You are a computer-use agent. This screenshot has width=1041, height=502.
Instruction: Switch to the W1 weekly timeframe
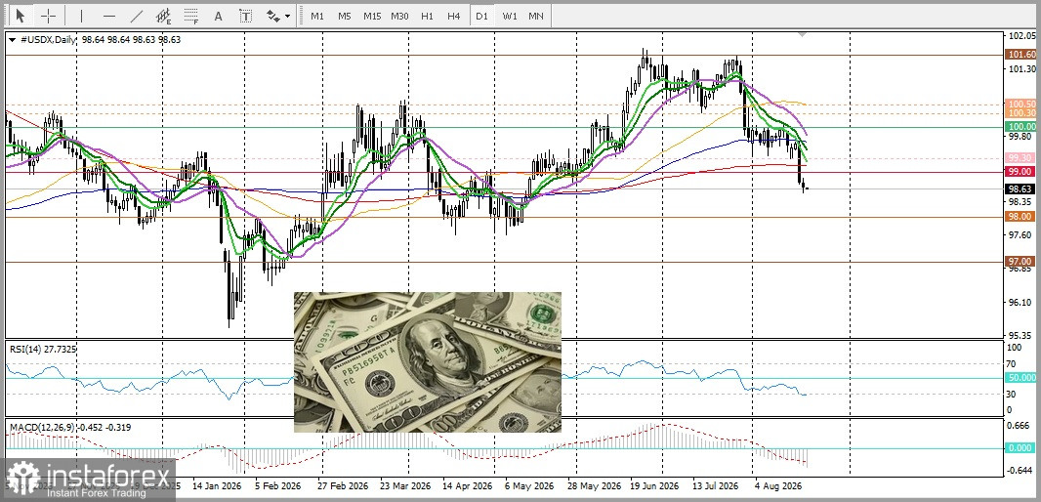(509, 16)
